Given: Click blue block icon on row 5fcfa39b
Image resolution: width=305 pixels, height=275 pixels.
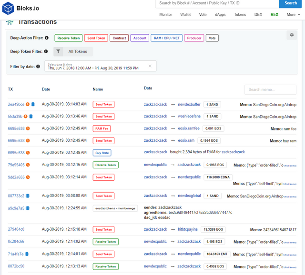Looking at the screenshot, I should click(x=31, y=117).
